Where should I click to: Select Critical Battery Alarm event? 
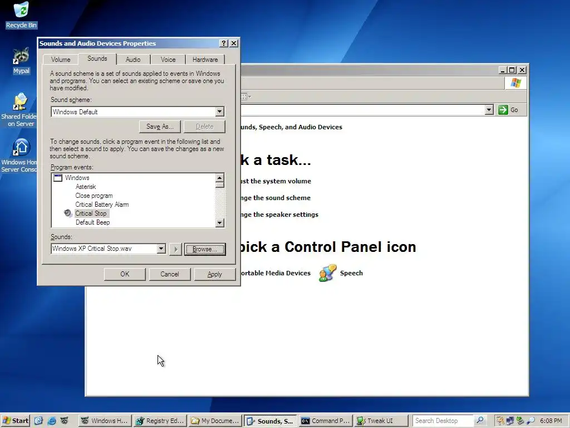pos(102,205)
